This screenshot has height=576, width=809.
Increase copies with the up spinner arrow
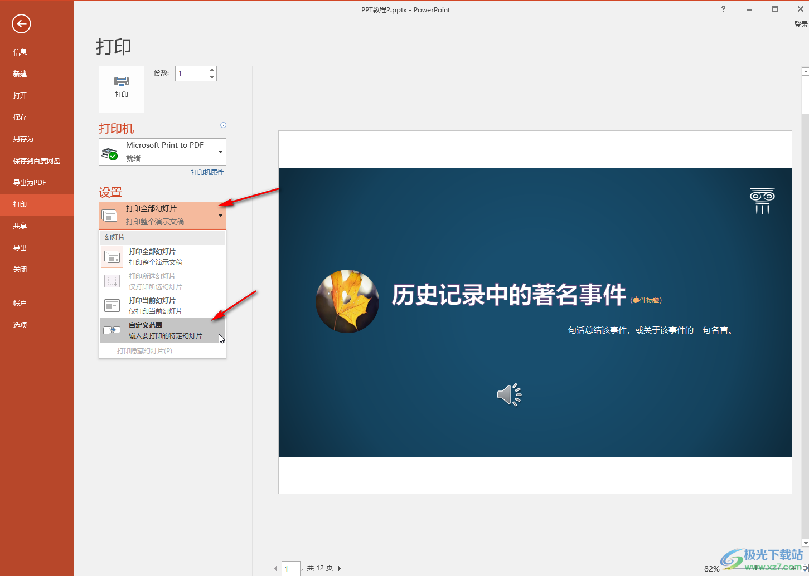point(212,70)
